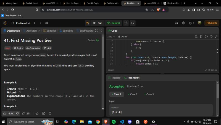The height and width of the screenshot is (125, 221).
Task: Open the help question icon
Action: coord(50,113)
